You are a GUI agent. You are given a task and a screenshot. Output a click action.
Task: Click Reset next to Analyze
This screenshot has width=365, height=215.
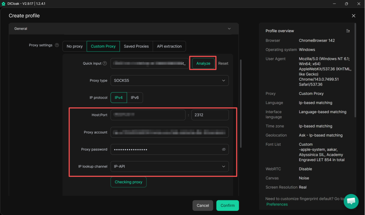tap(223, 63)
